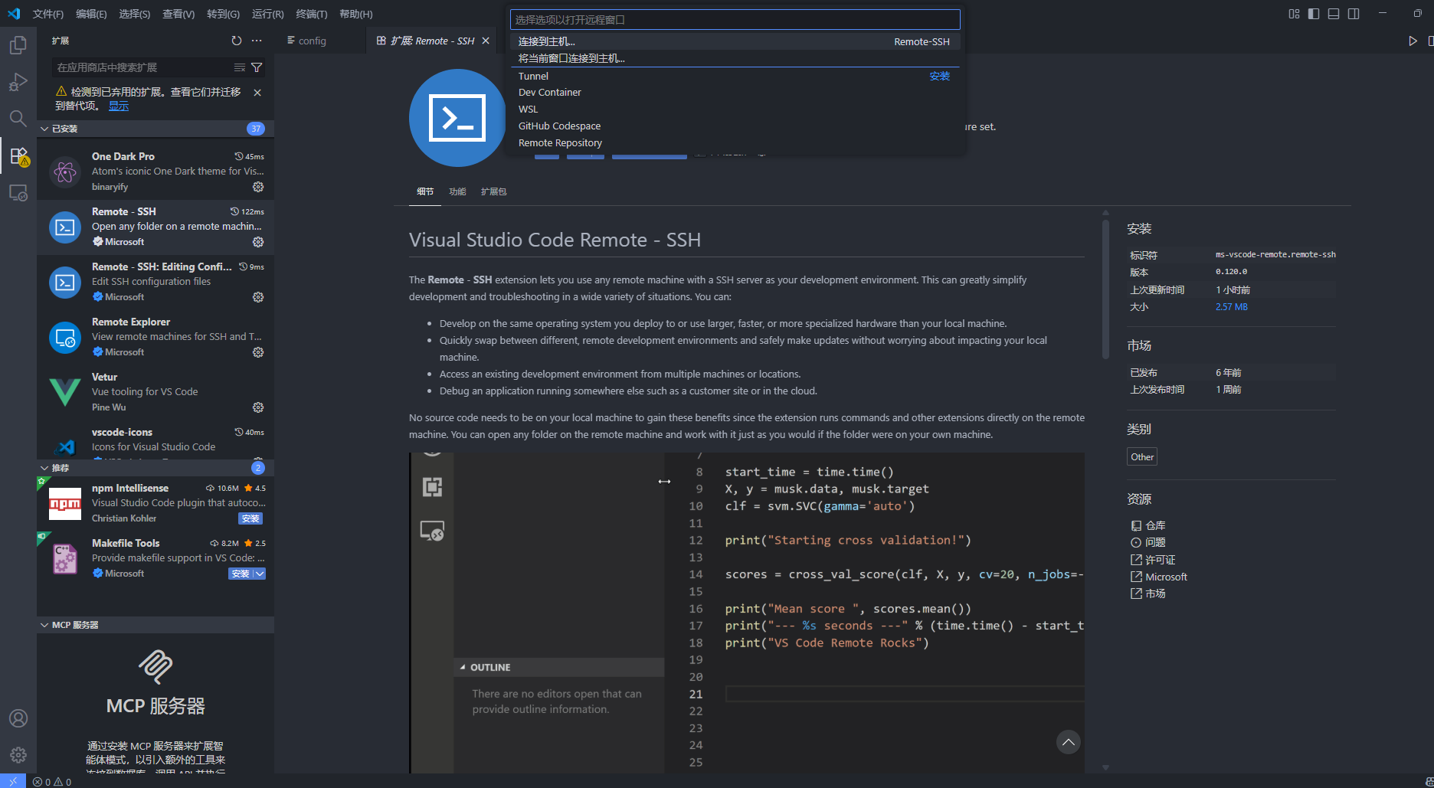Click the remote indicator in the status bar
Viewport: 1434px width, 788px height.
coord(12,781)
